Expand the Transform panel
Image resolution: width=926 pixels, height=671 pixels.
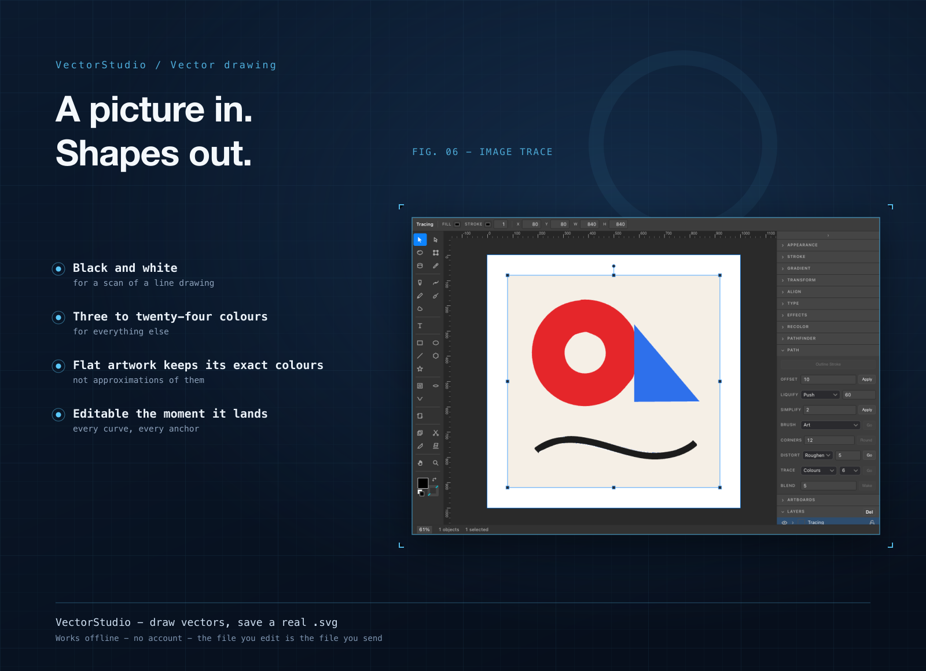(828, 280)
